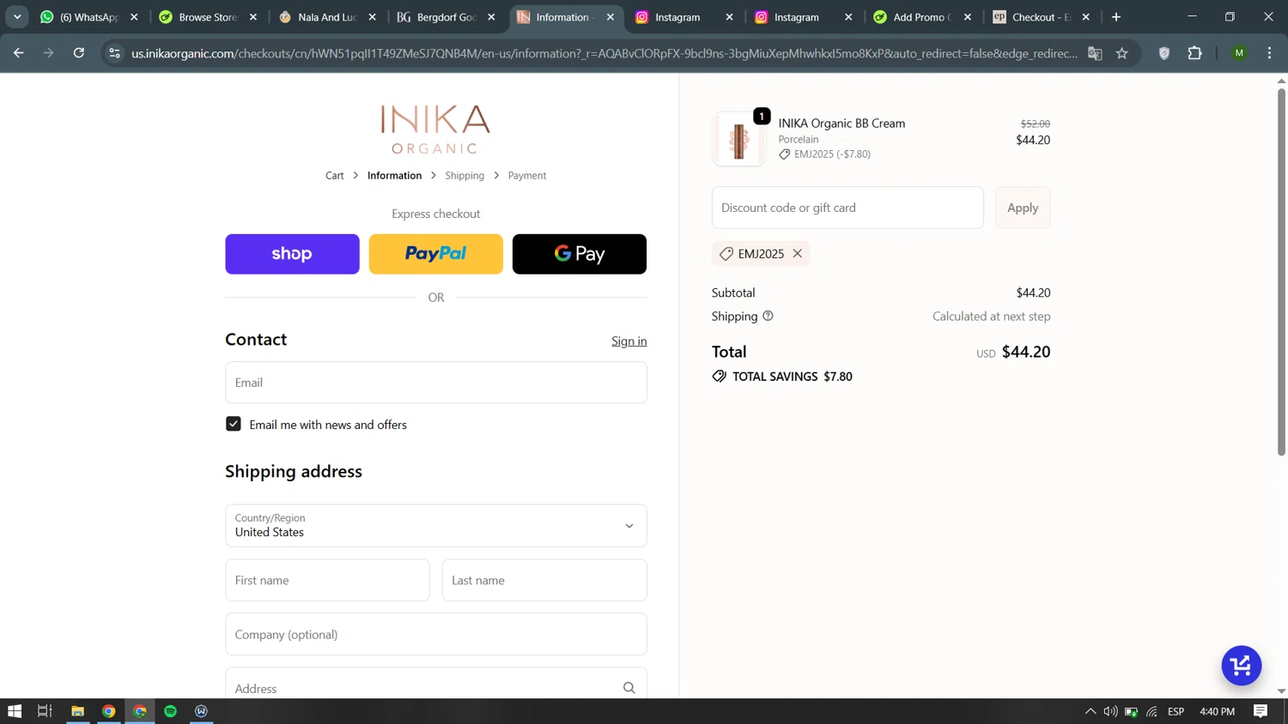Viewport: 1288px width, 724px height.
Task: Reload the current page
Action: [79, 53]
